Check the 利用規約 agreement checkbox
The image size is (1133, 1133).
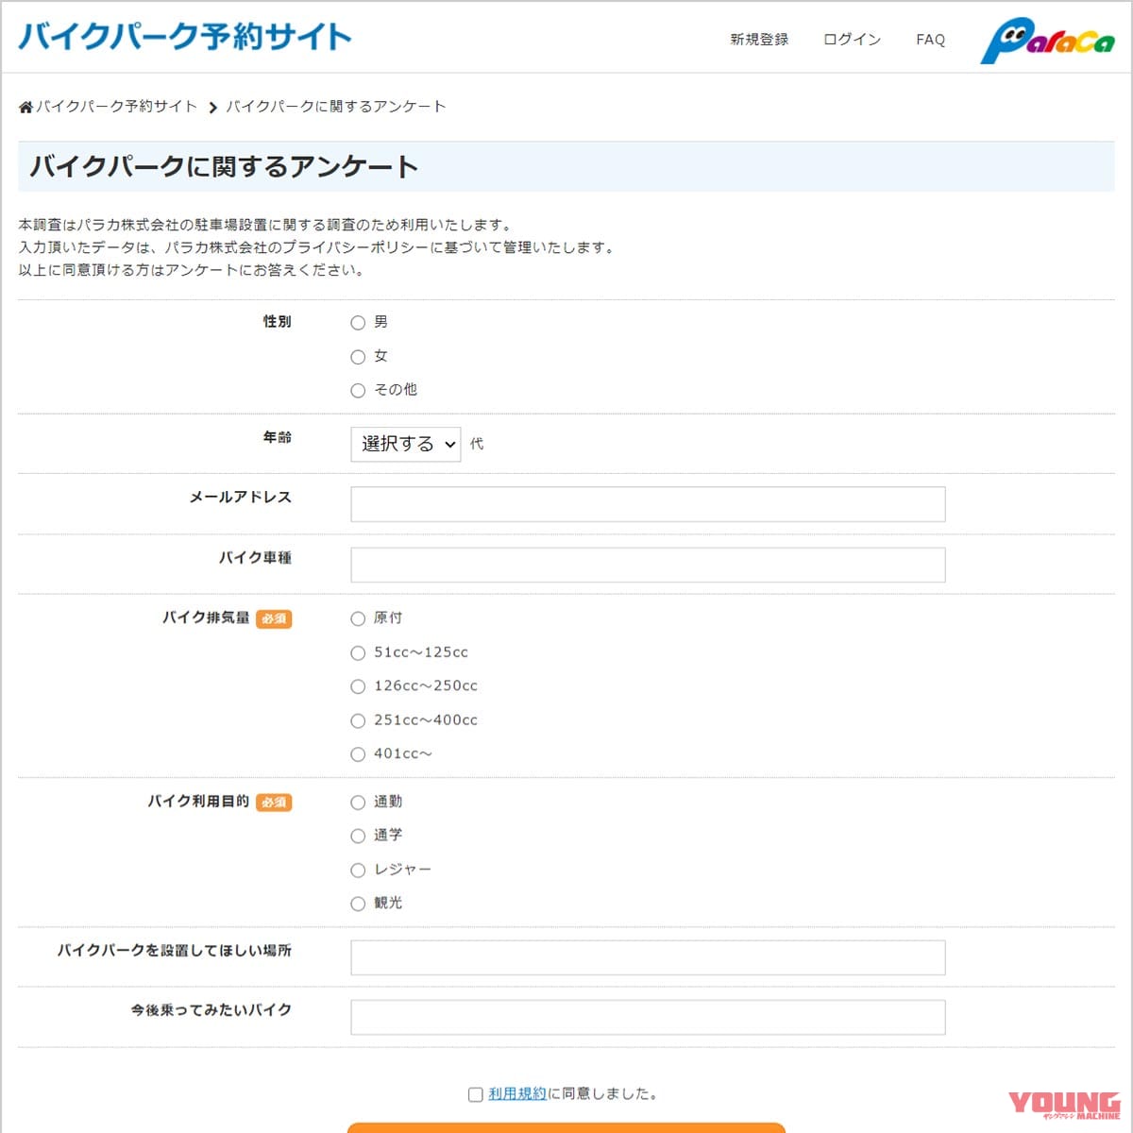(x=474, y=1093)
